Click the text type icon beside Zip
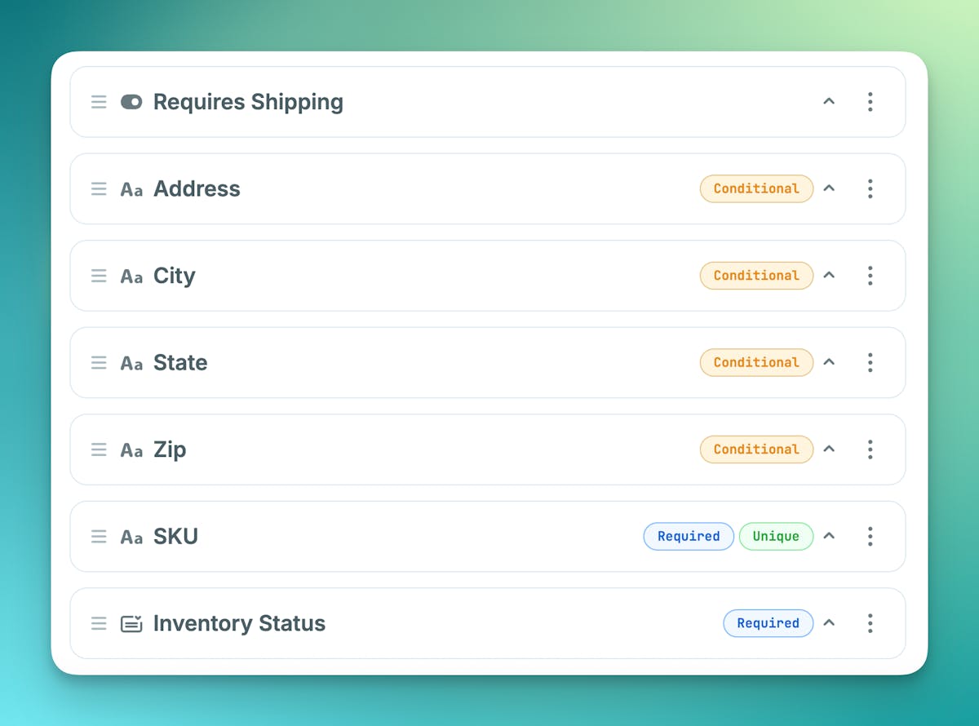This screenshot has width=979, height=726. point(131,449)
